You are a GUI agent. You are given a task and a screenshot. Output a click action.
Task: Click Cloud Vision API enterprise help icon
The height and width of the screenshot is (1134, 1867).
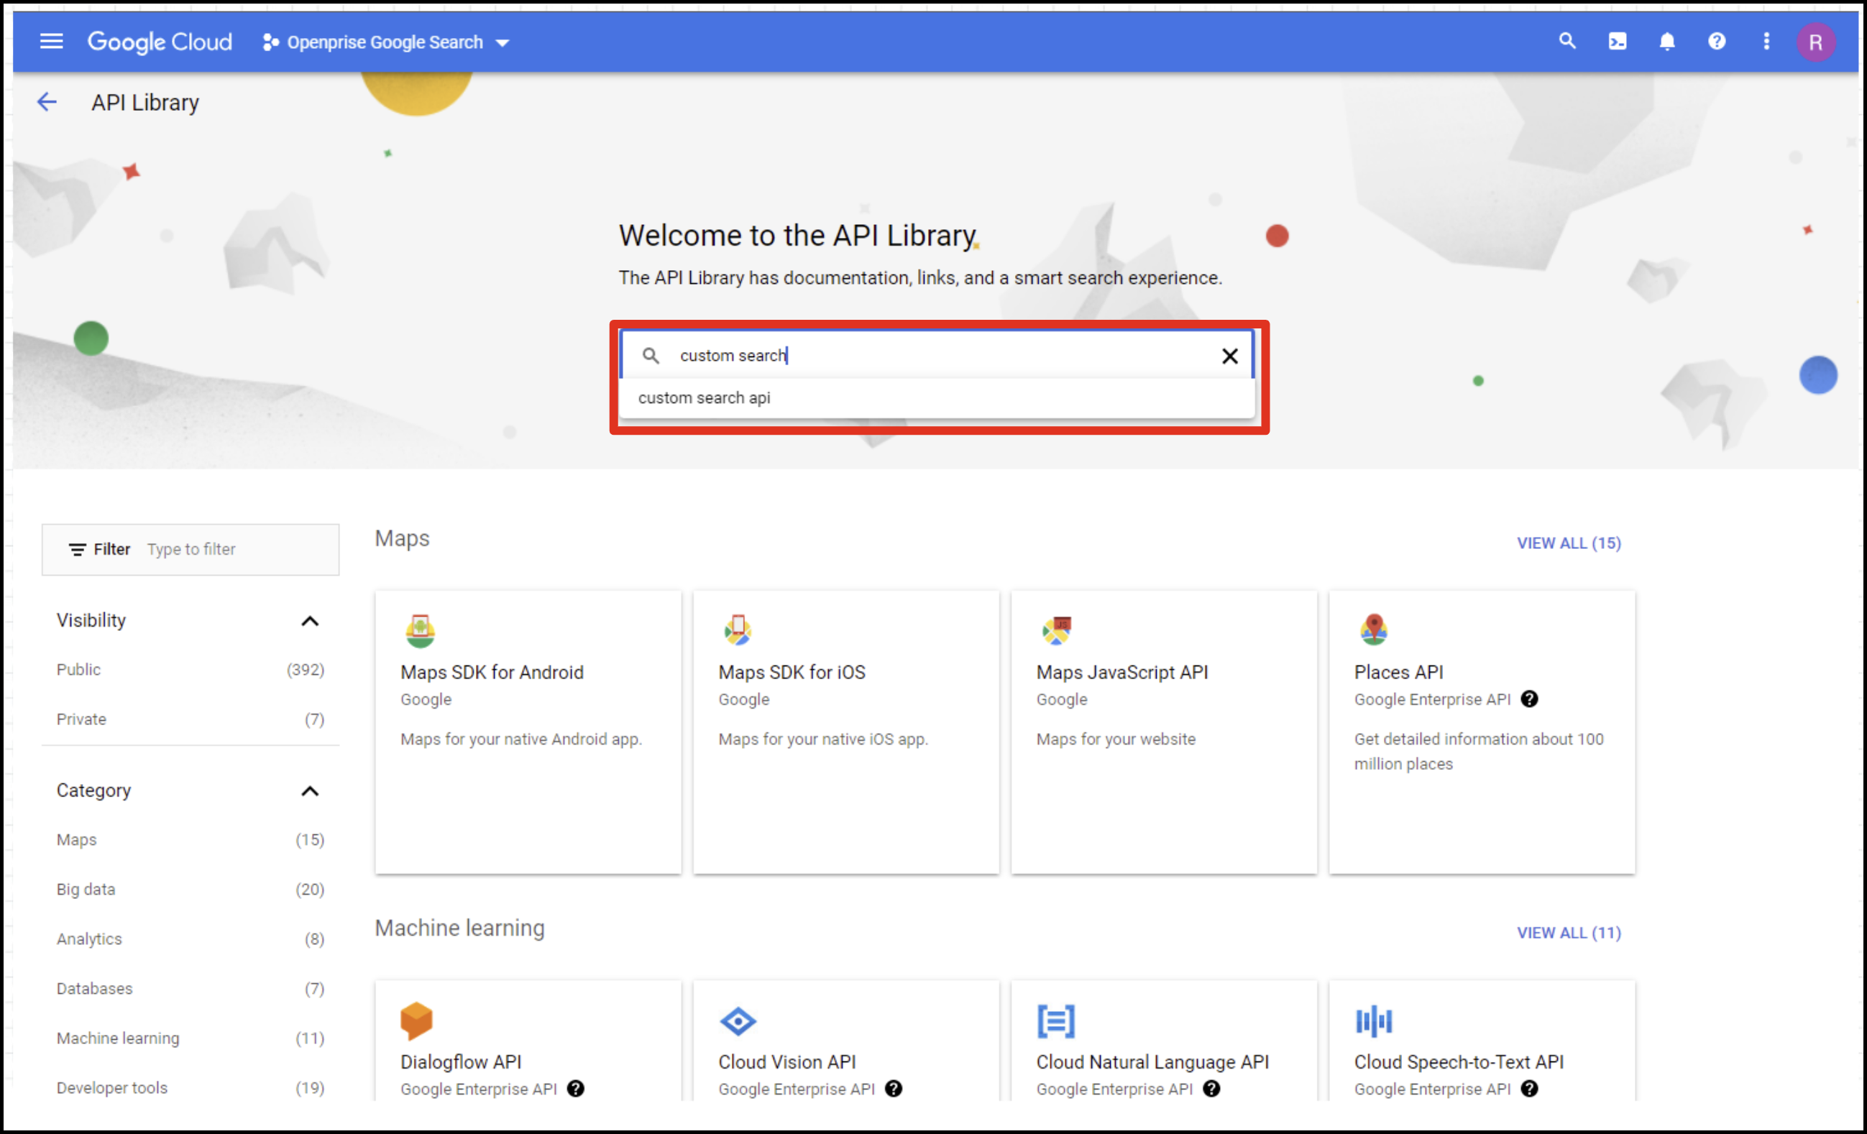click(894, 1089)
